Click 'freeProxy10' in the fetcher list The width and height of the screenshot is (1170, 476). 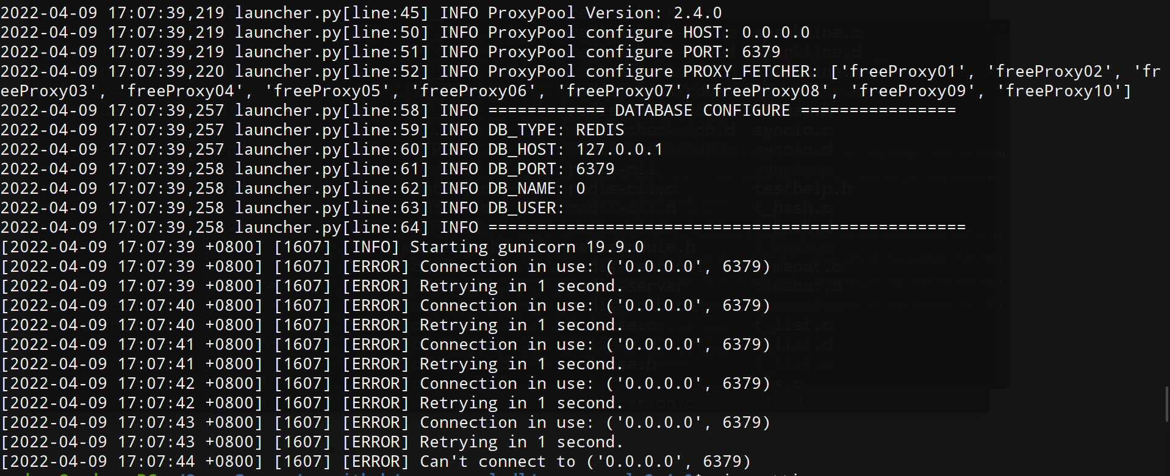coord(1059,91)
